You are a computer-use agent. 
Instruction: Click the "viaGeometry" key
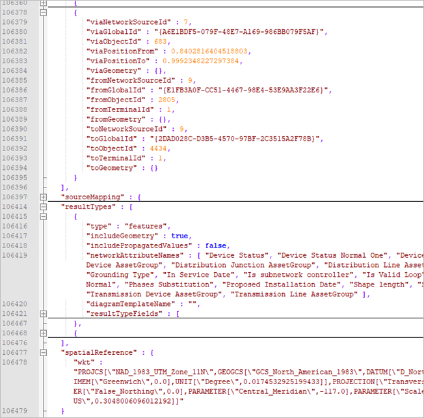pos(114,71)
